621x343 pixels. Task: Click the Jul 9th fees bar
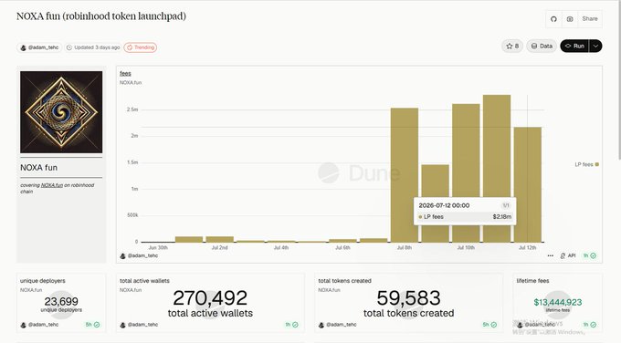coord(436,203)
